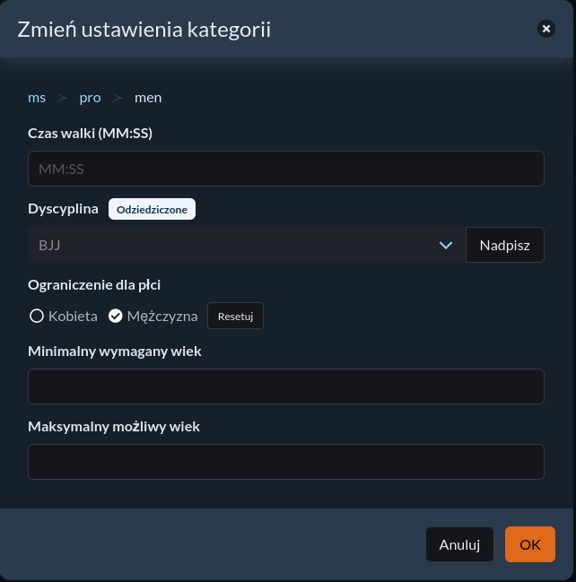Click the Maksymalny możliwy wiek input

(286, 462)
